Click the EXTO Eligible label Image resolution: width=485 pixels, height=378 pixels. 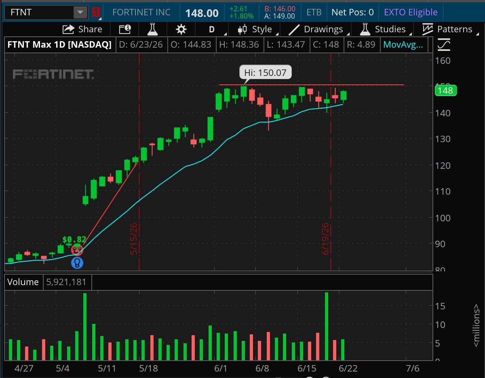(x=411, y=12)
